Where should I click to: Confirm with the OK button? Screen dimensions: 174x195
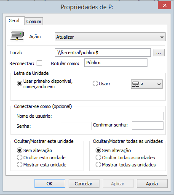click(x=50, y=184)
